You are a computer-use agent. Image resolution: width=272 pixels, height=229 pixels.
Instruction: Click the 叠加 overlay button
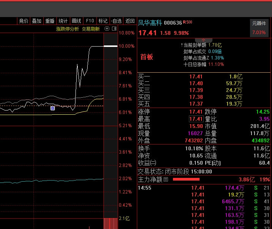[x=36, y=21]
